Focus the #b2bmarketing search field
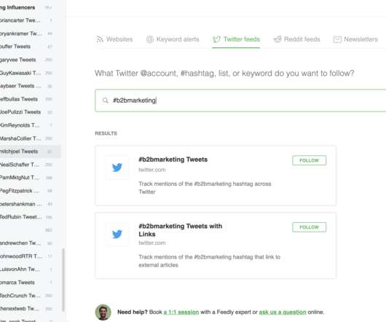This screenshot has height=322, width=386. [240, 101]
